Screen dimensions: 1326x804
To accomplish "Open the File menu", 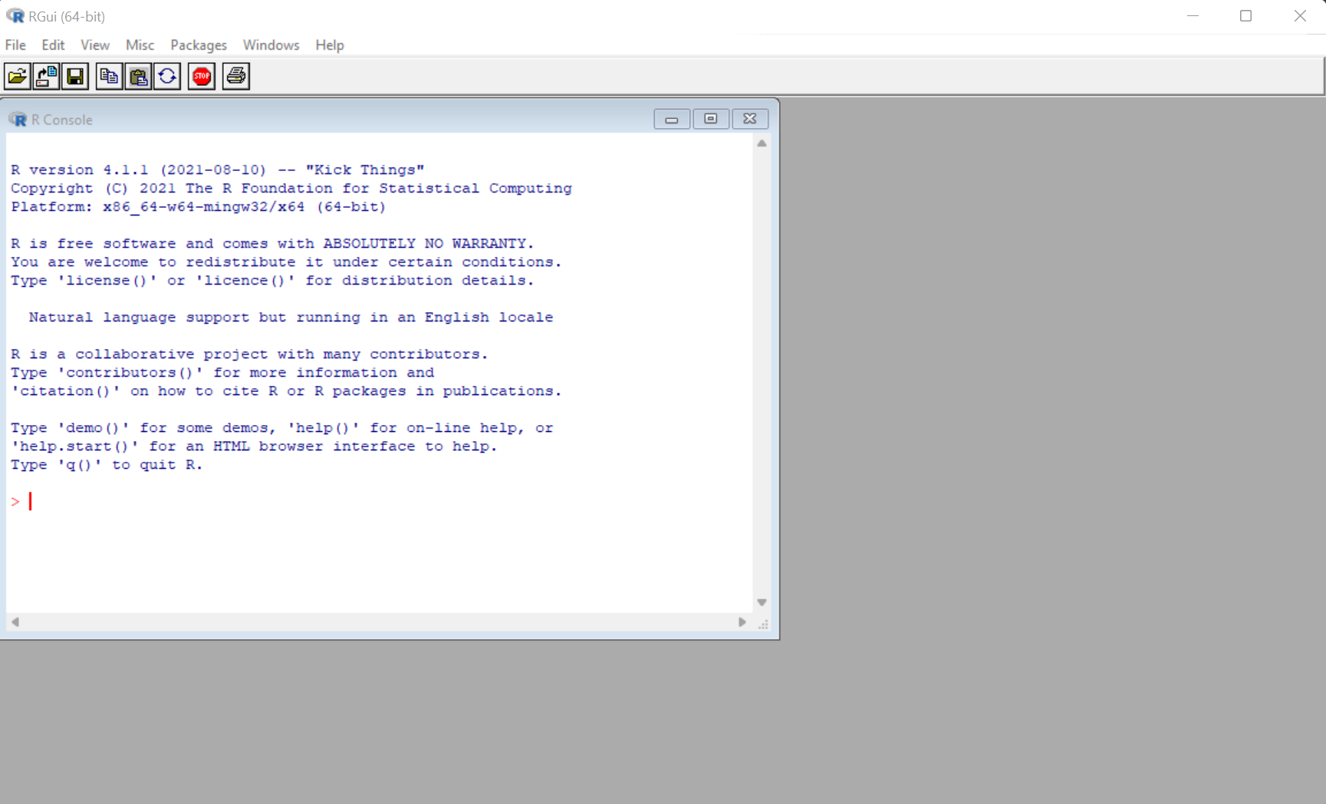I will tap(15, 45).
